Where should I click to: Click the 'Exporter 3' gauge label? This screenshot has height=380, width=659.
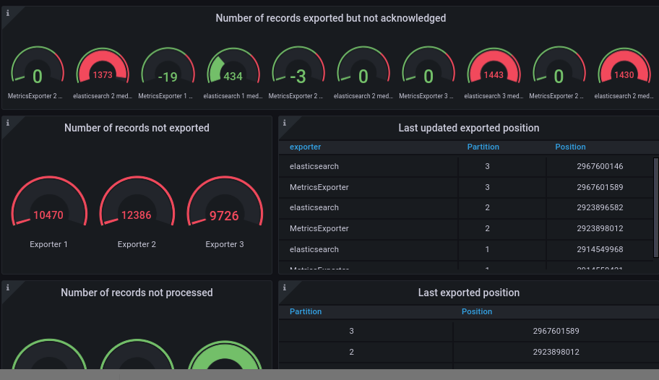[225, 244]
